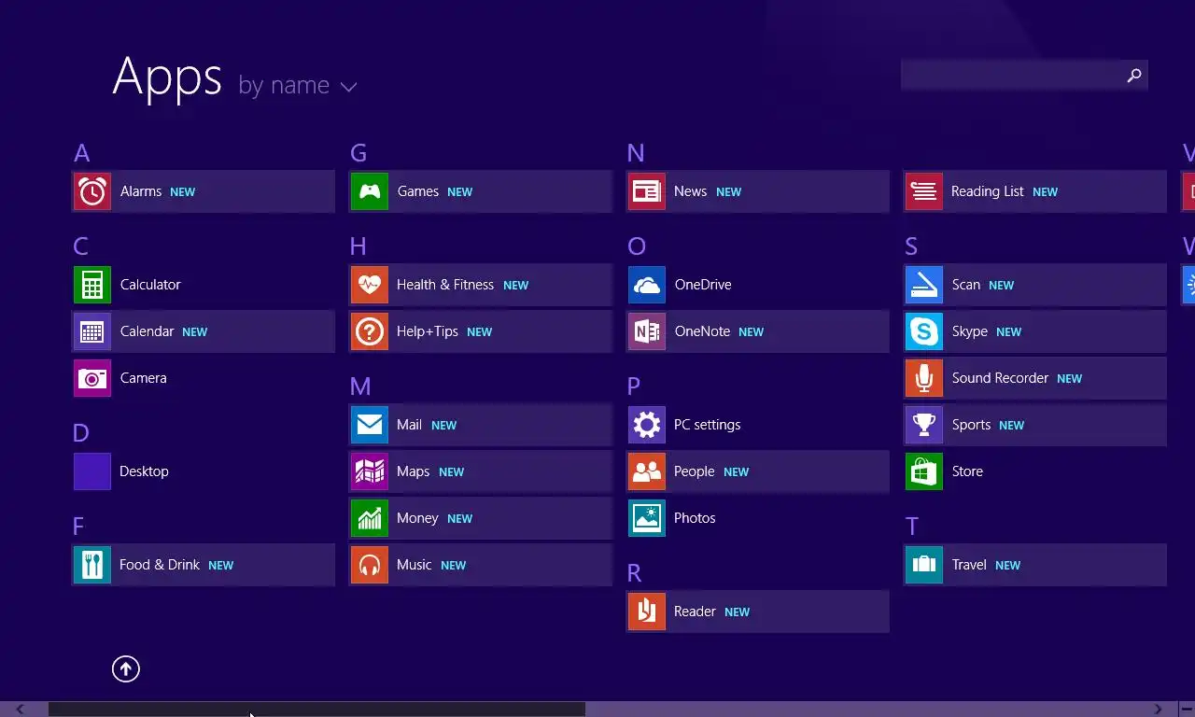Launch the Sports trophy icon
Screen dimensions: 1195x717
coord(924,425)
